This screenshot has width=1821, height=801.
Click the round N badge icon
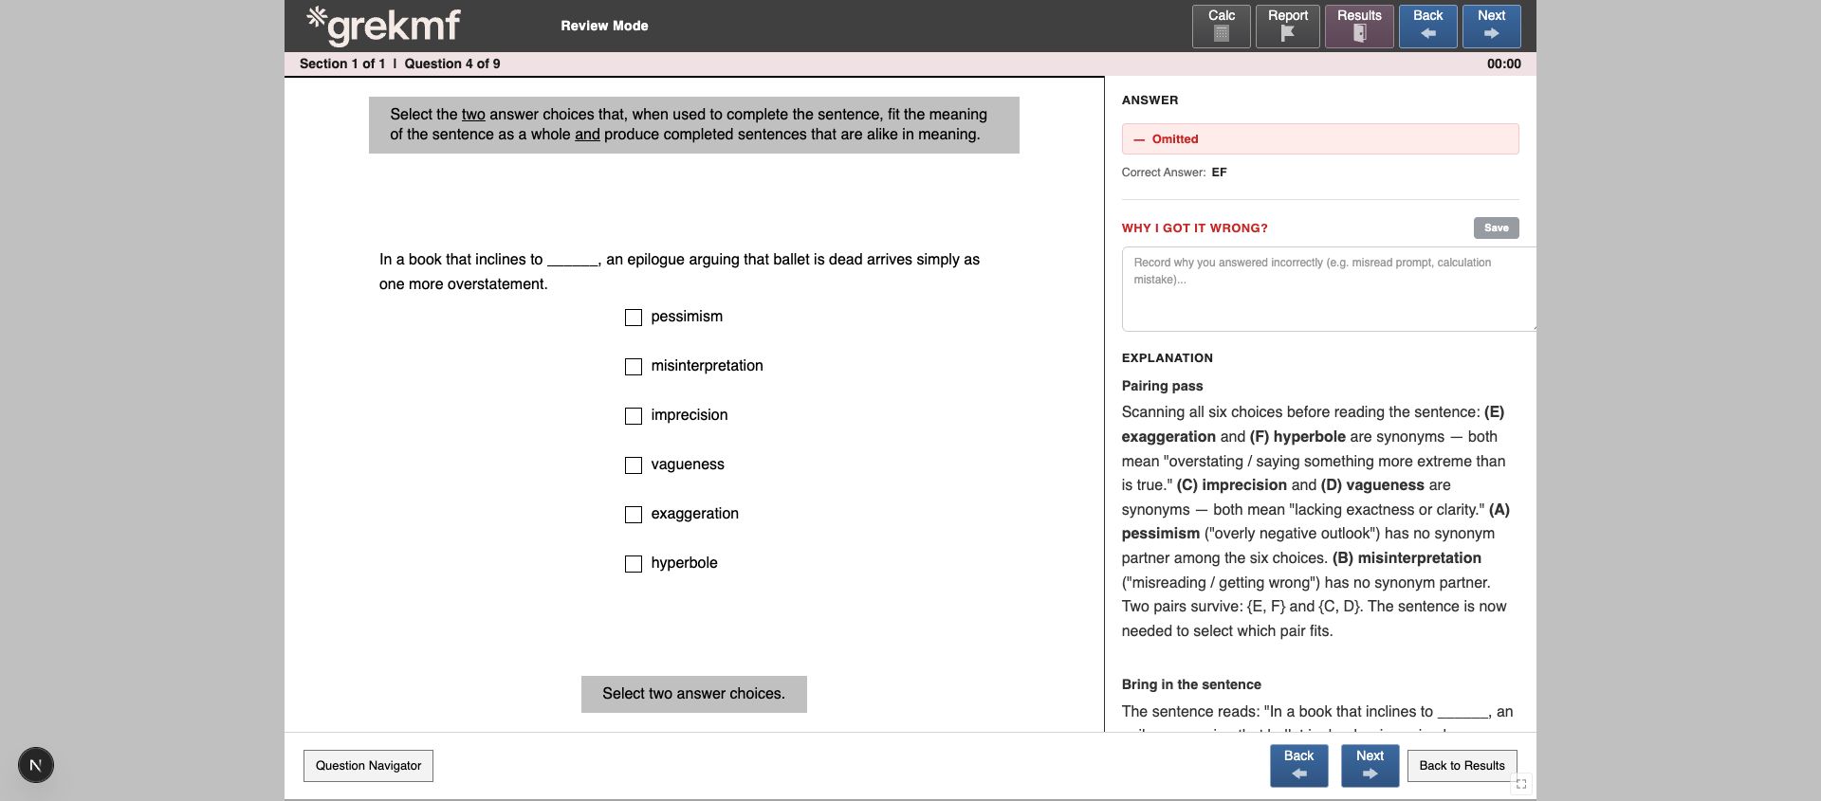pos(36,765)
